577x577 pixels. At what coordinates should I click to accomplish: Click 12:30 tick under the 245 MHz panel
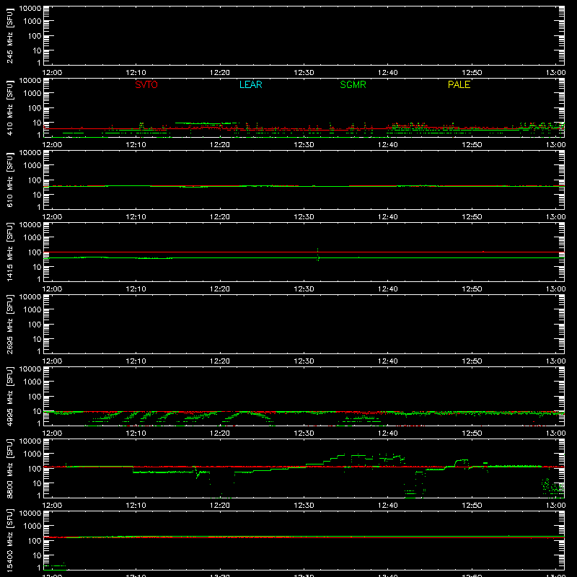(304, 73)
